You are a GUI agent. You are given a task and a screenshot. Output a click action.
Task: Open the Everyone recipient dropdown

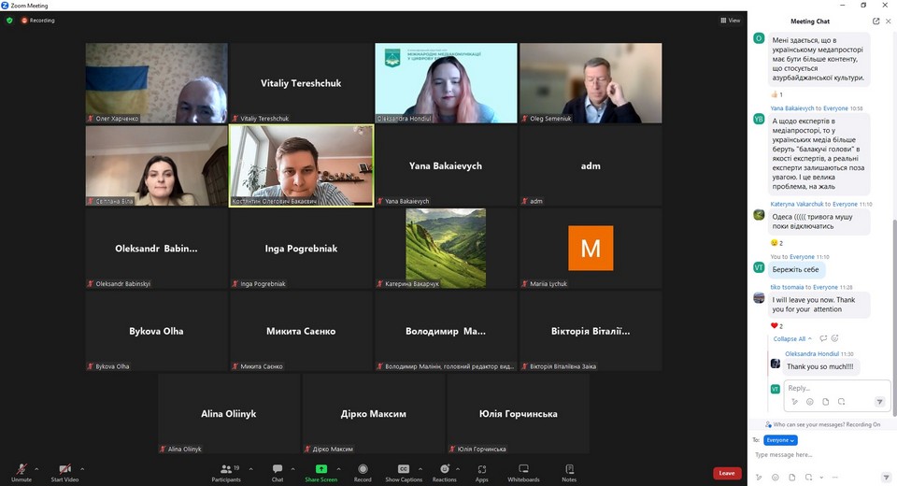[780, 440]
